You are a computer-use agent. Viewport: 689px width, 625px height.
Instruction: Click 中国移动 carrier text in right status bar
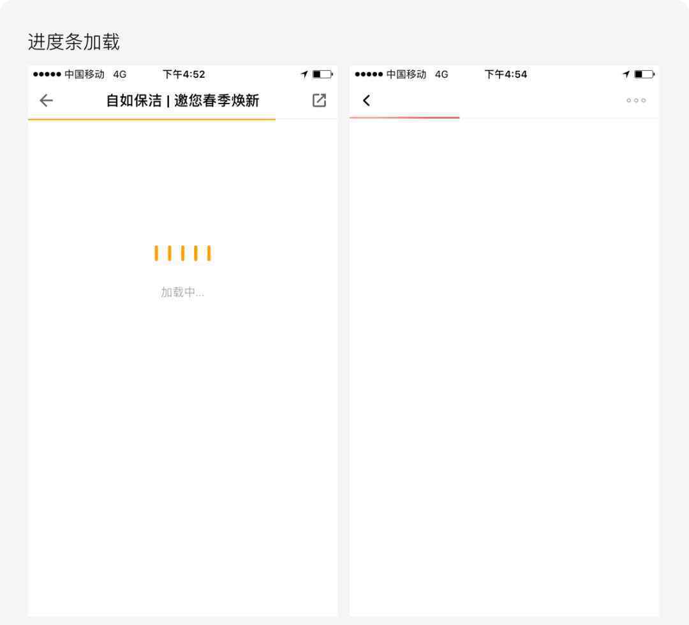406,74
